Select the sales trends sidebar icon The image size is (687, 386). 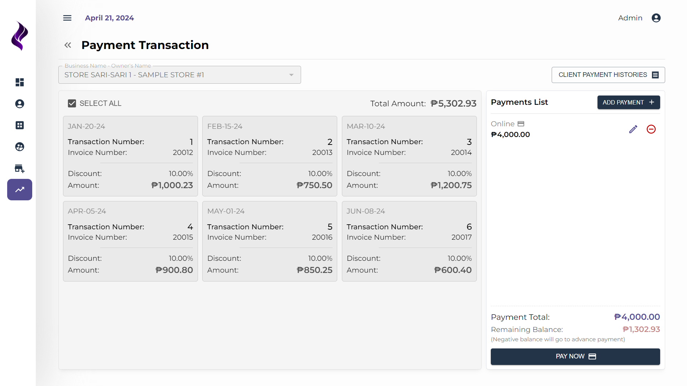tap(19, 190)
